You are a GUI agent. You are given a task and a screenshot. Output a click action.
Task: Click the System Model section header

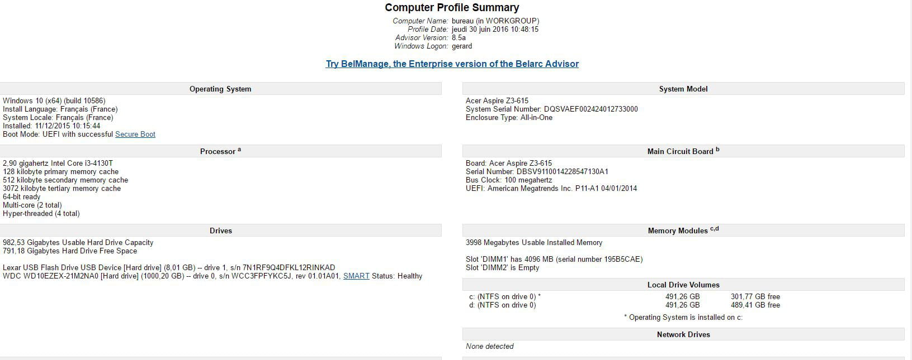[683, 89]
